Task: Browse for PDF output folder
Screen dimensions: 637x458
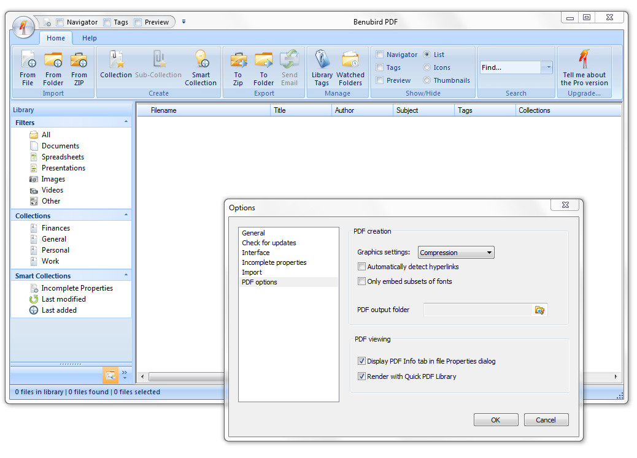Action: [x=539, y=310]
